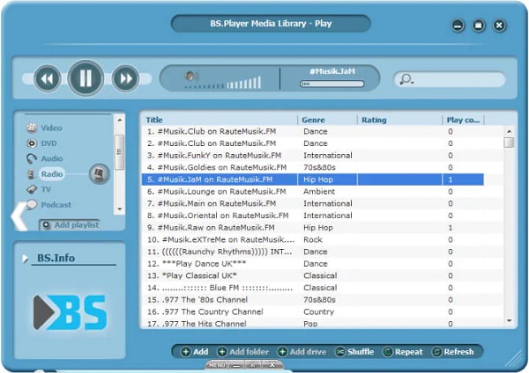
Task: Click the Audio headphones icon
Action: point(32,158)
